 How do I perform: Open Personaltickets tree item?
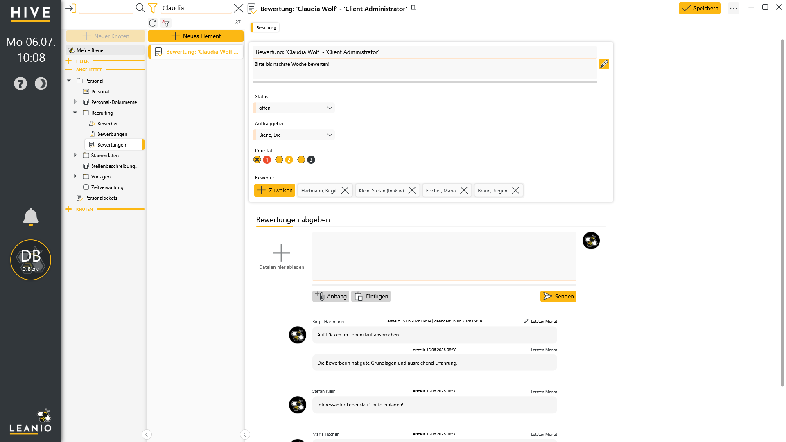pyautogui.click(x=101, y=198)
